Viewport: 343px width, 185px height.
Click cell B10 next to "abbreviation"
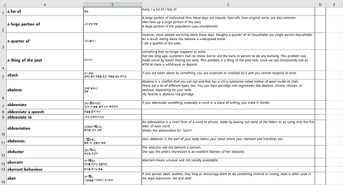112,128
